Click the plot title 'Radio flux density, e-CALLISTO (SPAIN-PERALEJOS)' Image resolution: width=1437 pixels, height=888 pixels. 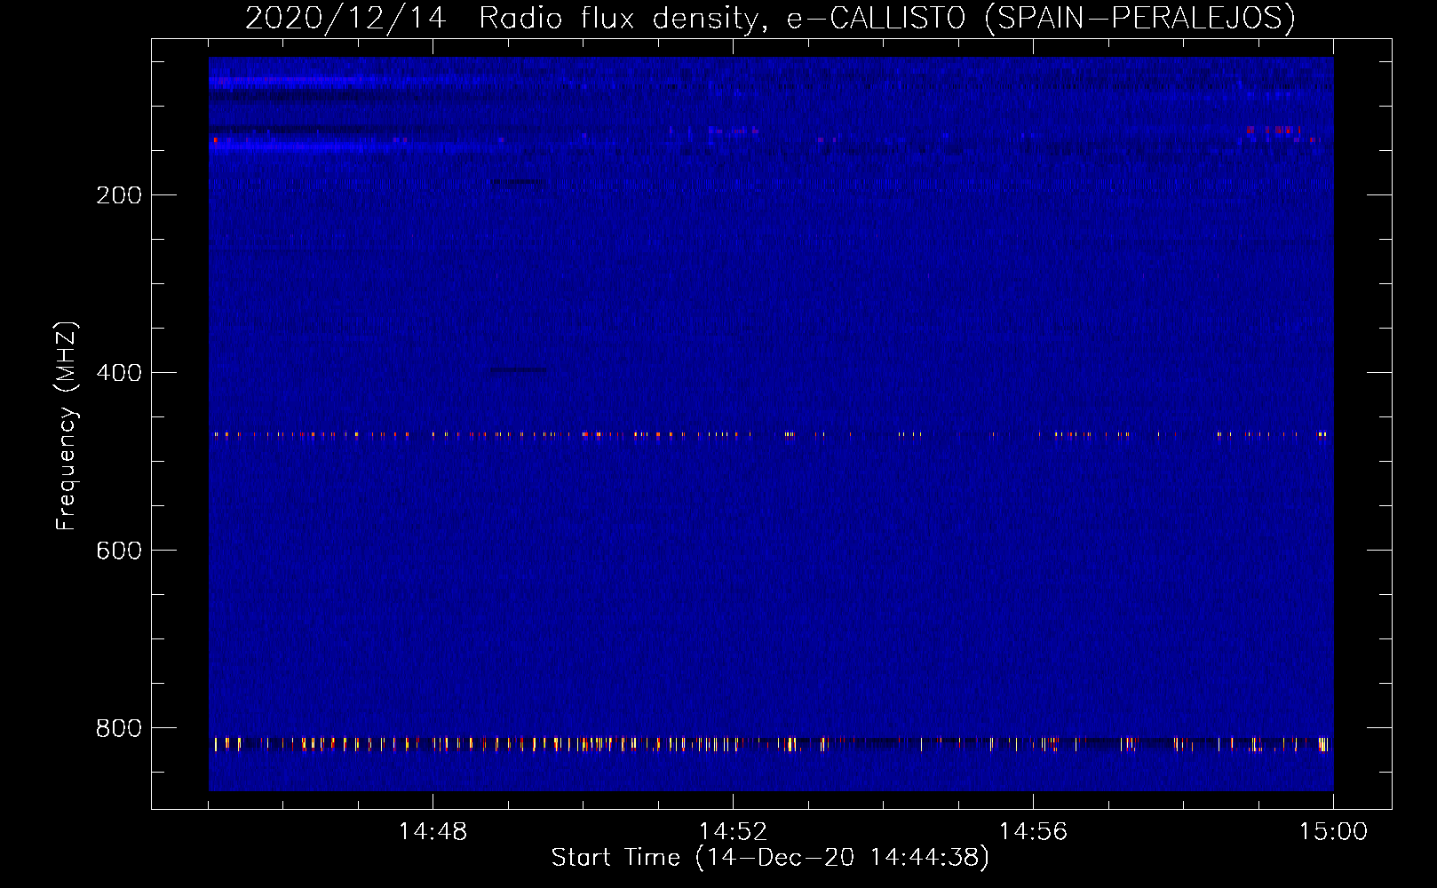887,18
